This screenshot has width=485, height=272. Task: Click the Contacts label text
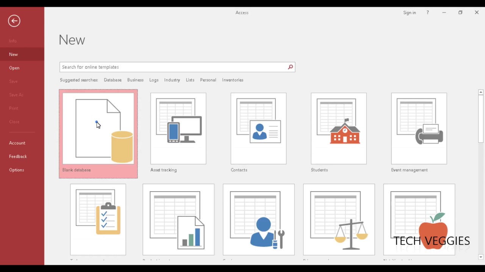239,170
